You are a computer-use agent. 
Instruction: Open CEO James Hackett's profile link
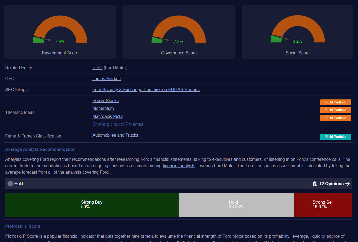click(x=107, y=79)
